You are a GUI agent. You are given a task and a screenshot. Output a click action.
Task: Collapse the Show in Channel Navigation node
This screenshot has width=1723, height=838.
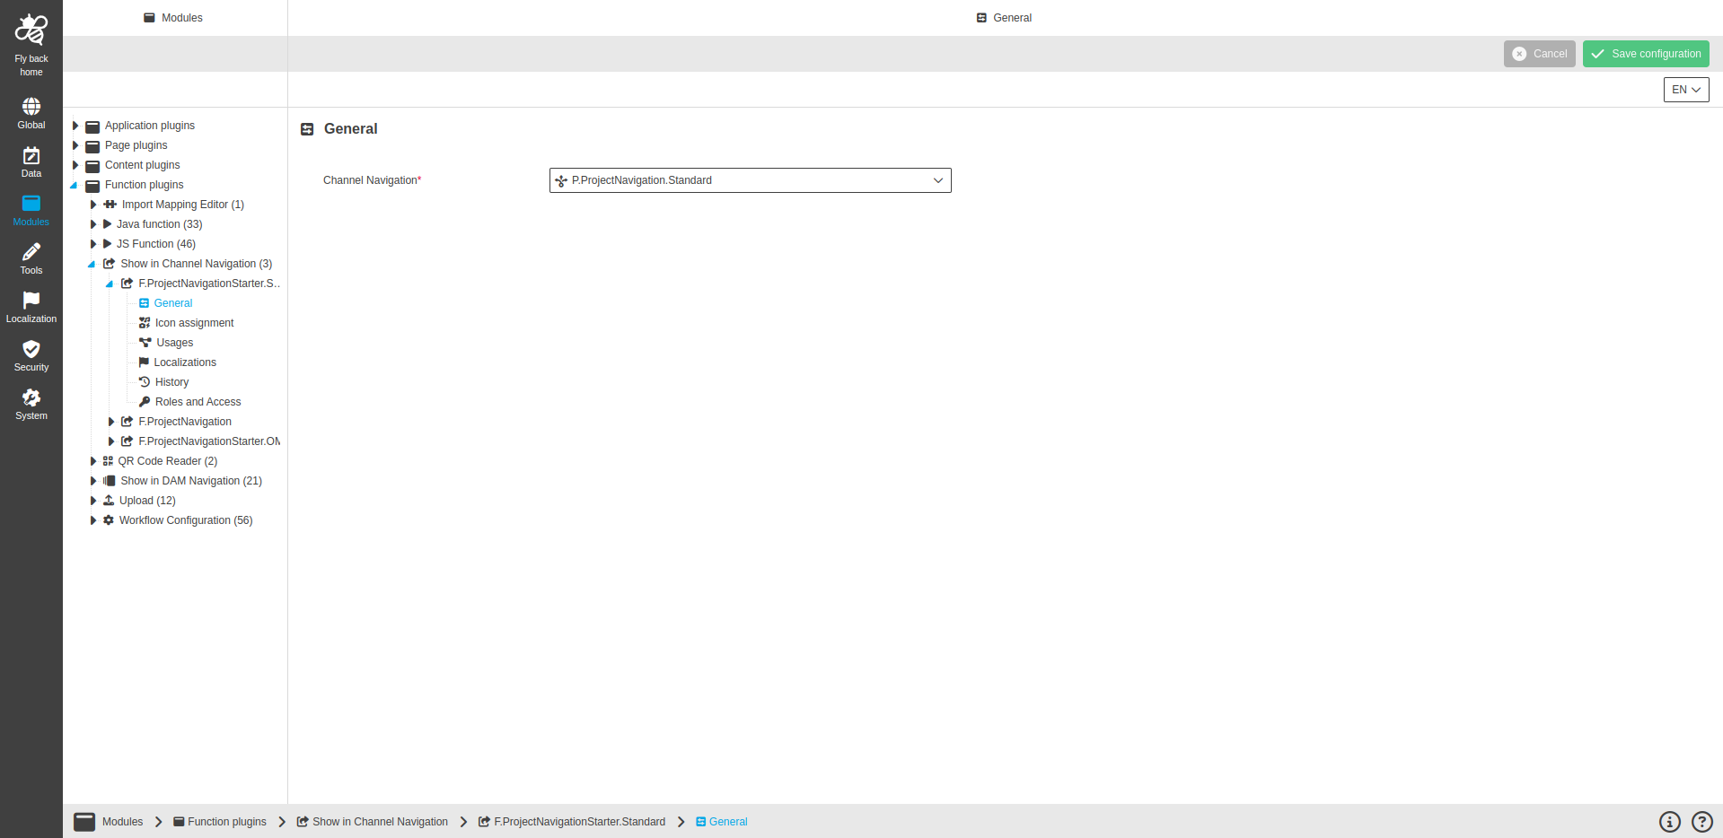pyautogui.click(x=91, y=264)
